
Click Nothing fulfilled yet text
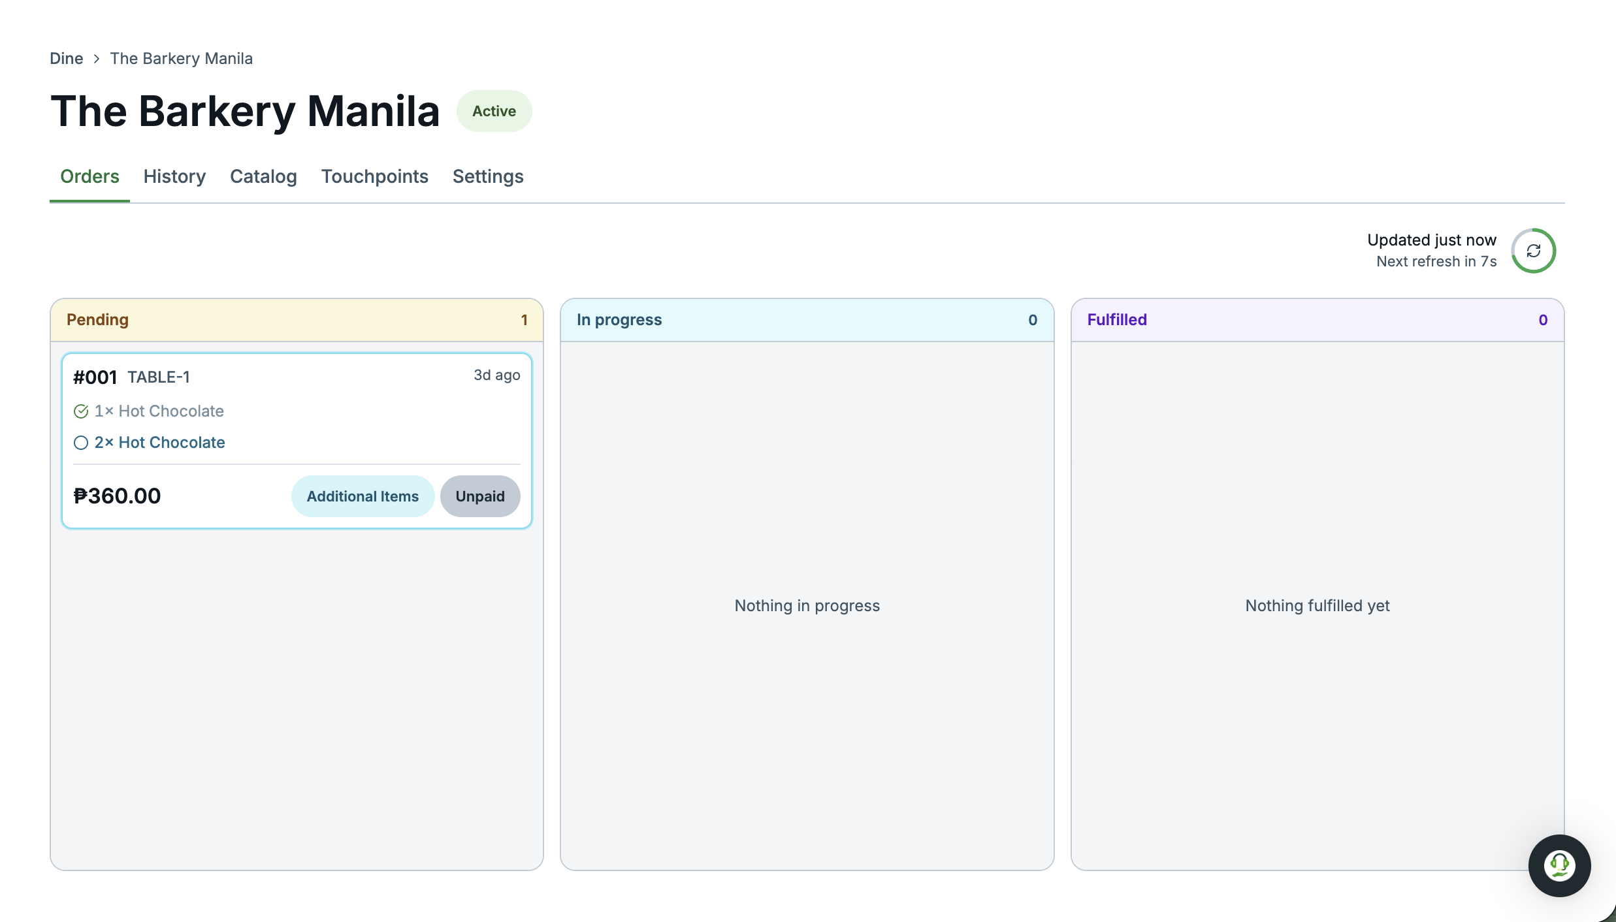click(x=1317, y=605)
